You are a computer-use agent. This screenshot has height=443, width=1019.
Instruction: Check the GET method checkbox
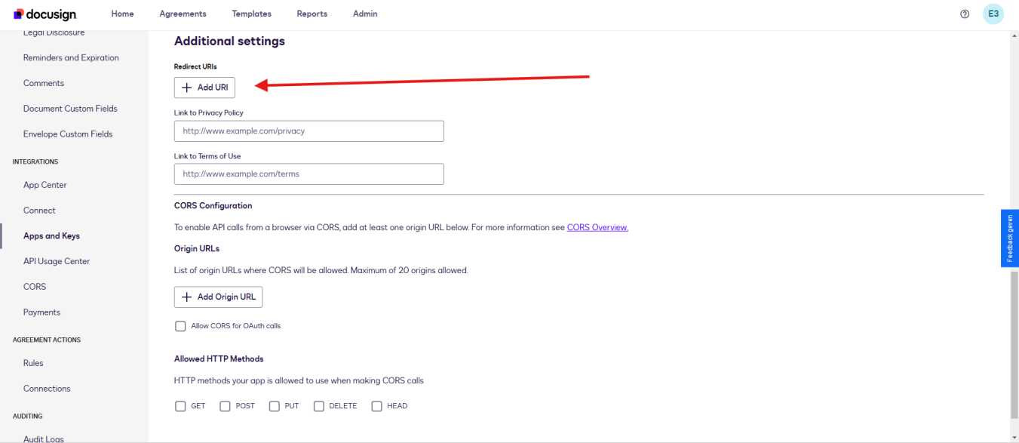180,406
